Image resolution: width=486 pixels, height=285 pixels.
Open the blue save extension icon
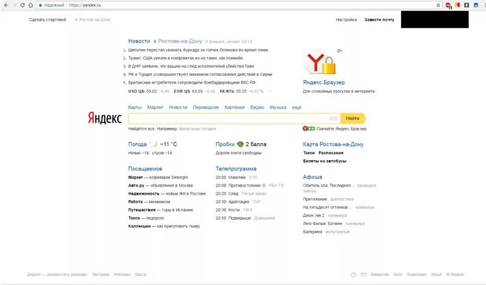coord(476,5)
